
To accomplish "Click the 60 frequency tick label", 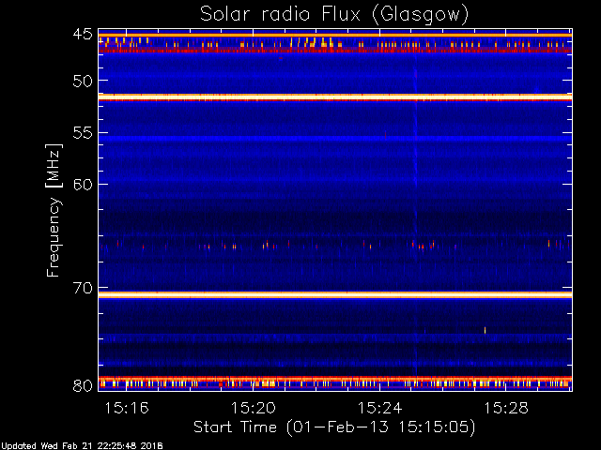I will tap(83, 185).
